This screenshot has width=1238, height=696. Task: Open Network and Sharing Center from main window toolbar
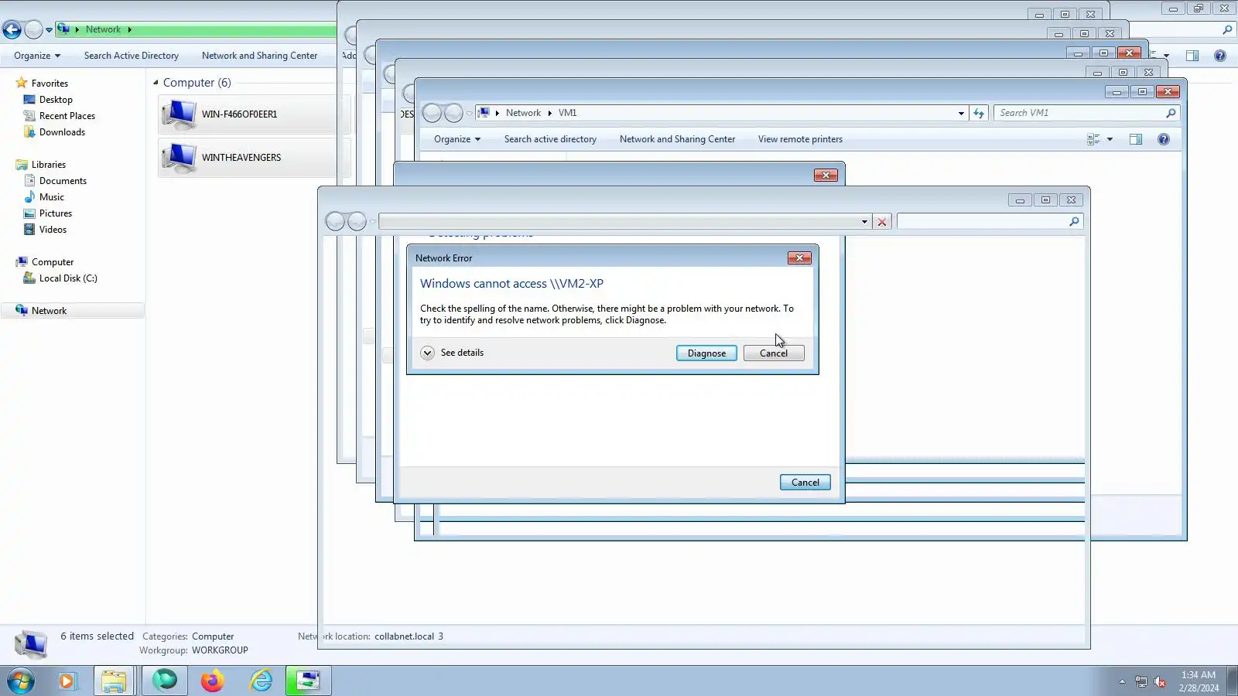point(259,56)
